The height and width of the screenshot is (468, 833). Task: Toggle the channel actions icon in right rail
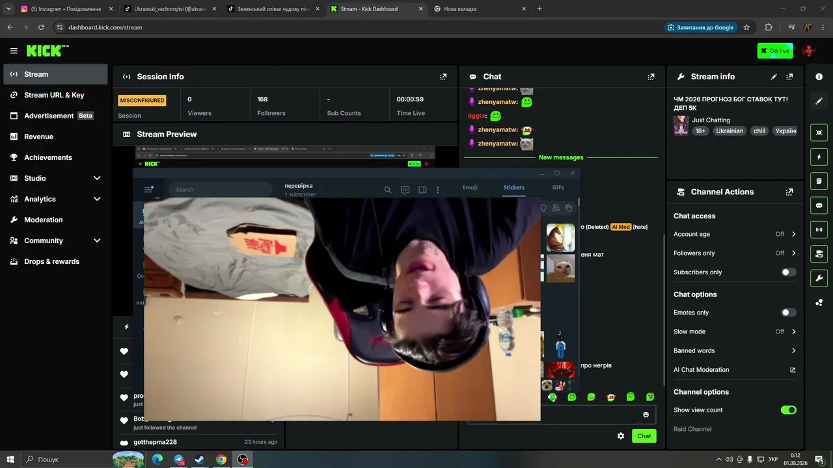(x=819, y=253)
